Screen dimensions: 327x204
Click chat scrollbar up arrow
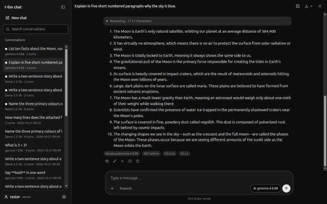pyautogui.click(x=325, y=14)
